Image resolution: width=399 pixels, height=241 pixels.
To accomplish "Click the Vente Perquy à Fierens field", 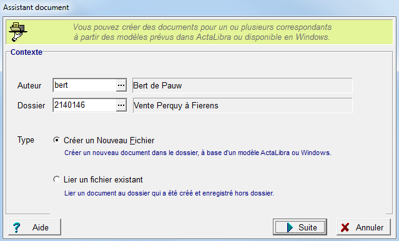I will coord(242,105).
